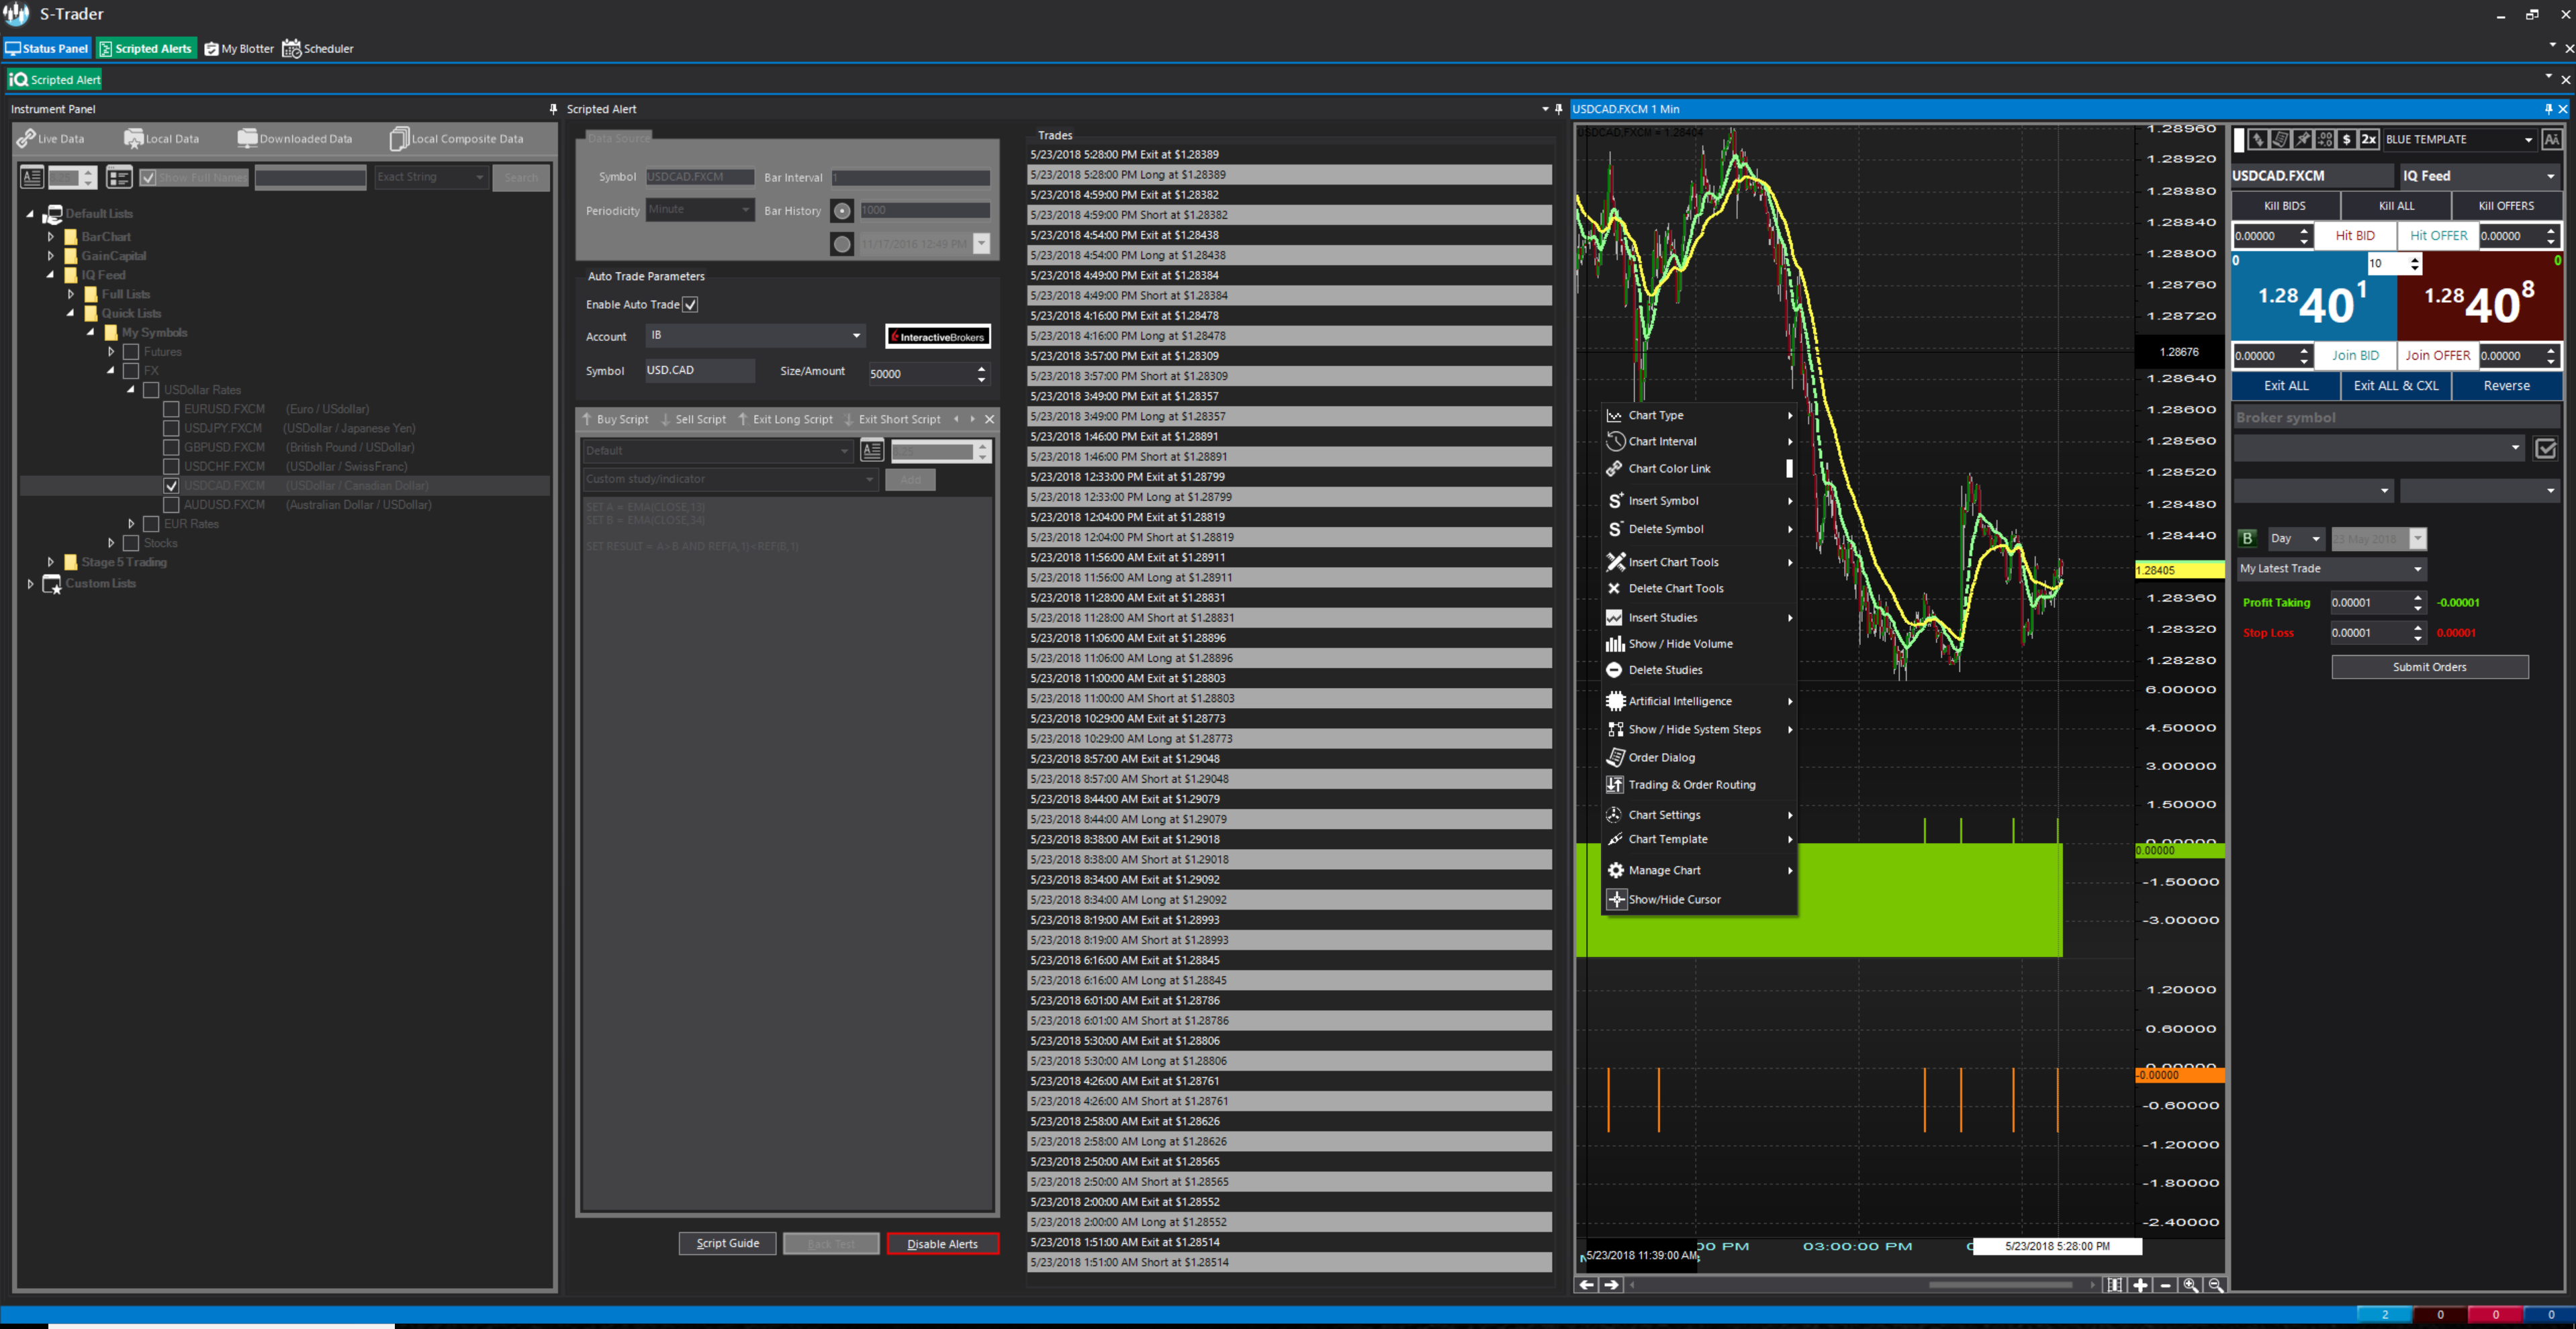Open the IQ Feed dropdown
Image resolution: width=2576 pixels, height=1329 pixels.
[2479, 176]
